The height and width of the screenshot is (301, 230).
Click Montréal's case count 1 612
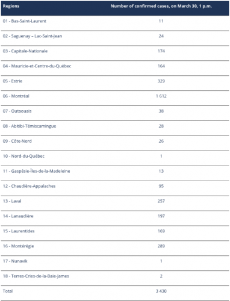(x=161, y=96)
